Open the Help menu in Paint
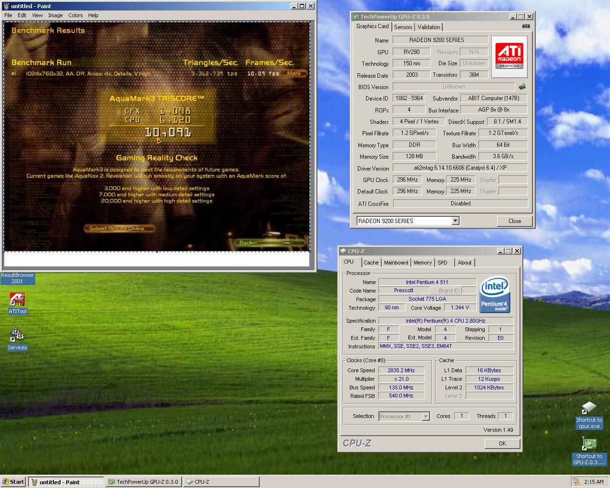This screenshot has height=488, width=610. (93, 15)
